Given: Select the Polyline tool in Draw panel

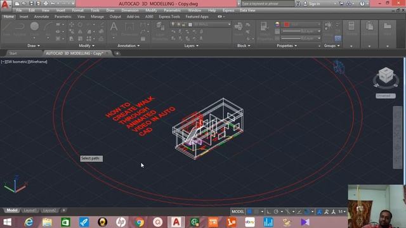Looking at the screenshot, I should pos(20,29).
